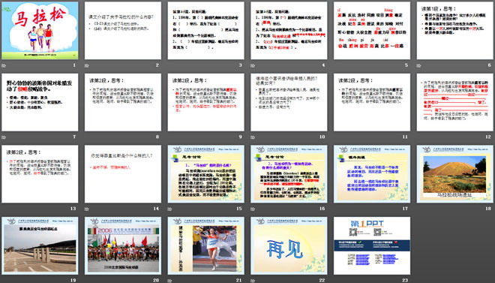The width and height of the screenshot is (495, 283).
Task: Click slide number label 17
Action: pyautogui.click(x=405, y=209)
